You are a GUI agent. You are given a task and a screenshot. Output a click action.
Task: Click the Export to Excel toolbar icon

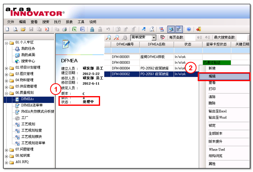coord(75,29)
